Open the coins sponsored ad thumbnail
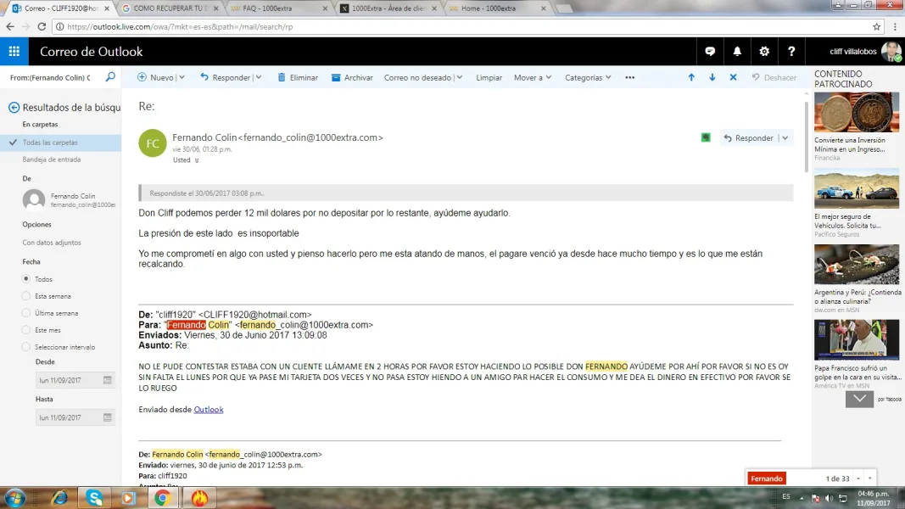The width and height of the screenshot is (905, 509). 857,113
